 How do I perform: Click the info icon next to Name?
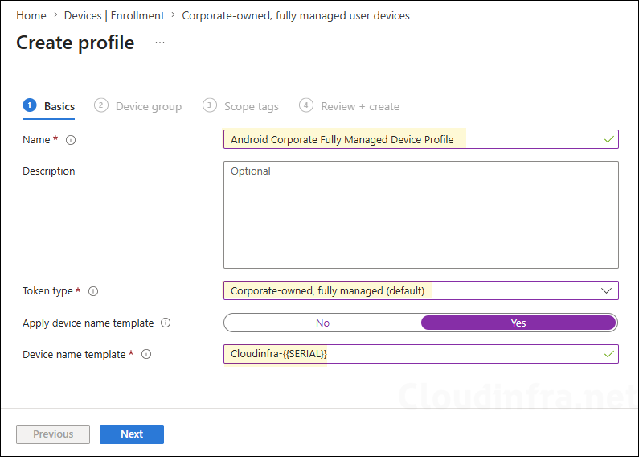click(71, 140)
